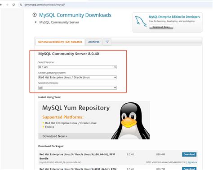
Task: Open the site info icon beside the URL
Action: coord(21,4)
